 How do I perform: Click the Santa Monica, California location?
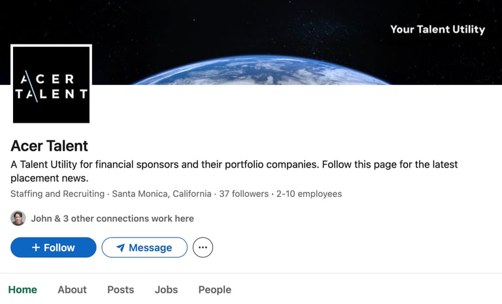point(161,194)
